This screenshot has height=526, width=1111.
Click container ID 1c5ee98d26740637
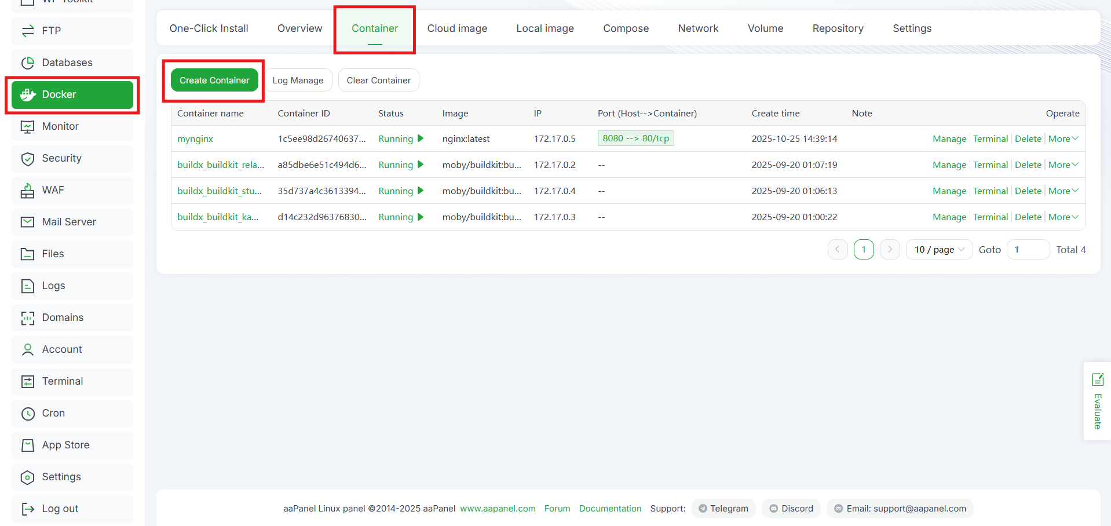coord(321,138)
